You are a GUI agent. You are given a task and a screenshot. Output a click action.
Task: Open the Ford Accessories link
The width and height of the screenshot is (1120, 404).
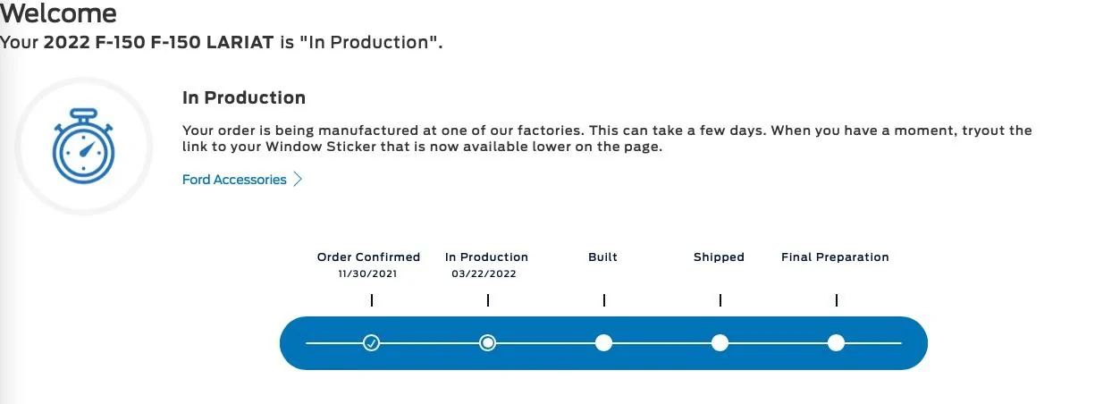234,180
